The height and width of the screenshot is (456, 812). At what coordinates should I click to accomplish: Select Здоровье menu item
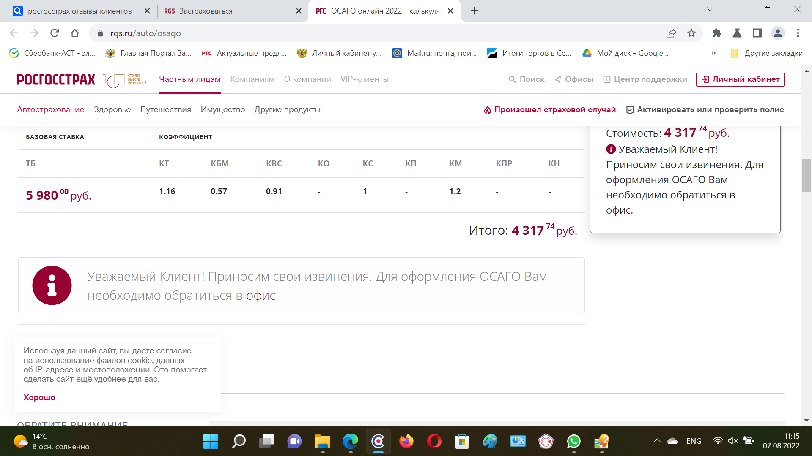tap(112, 110)
